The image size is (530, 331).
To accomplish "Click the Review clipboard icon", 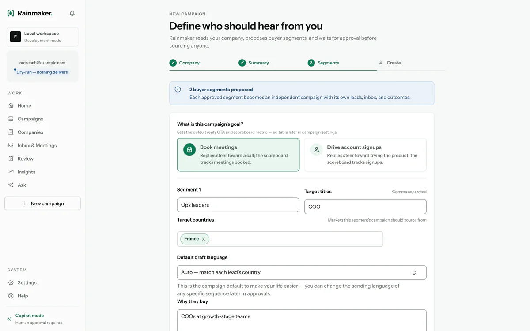I will coord(11,158).
